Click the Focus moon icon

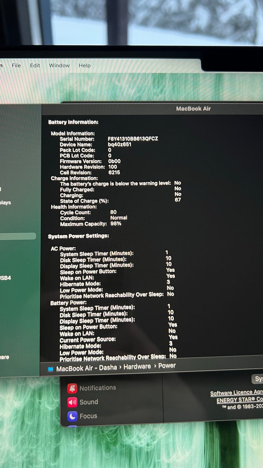(72, 416)
